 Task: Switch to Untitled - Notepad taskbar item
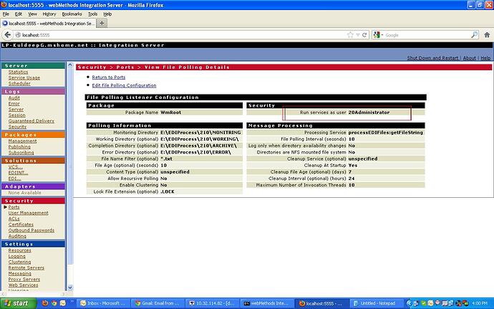377,303
